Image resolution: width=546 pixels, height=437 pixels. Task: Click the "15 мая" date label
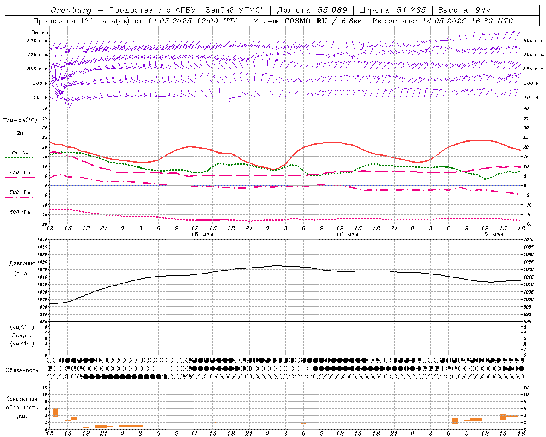202,234
